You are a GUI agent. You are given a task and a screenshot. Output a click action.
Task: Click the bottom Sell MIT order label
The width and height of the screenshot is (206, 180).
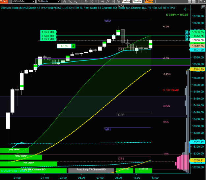pyautogui.click(x=48, y=39)
